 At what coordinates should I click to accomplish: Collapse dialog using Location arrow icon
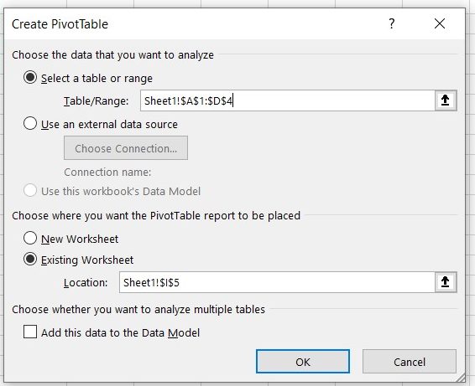[446, 282]
